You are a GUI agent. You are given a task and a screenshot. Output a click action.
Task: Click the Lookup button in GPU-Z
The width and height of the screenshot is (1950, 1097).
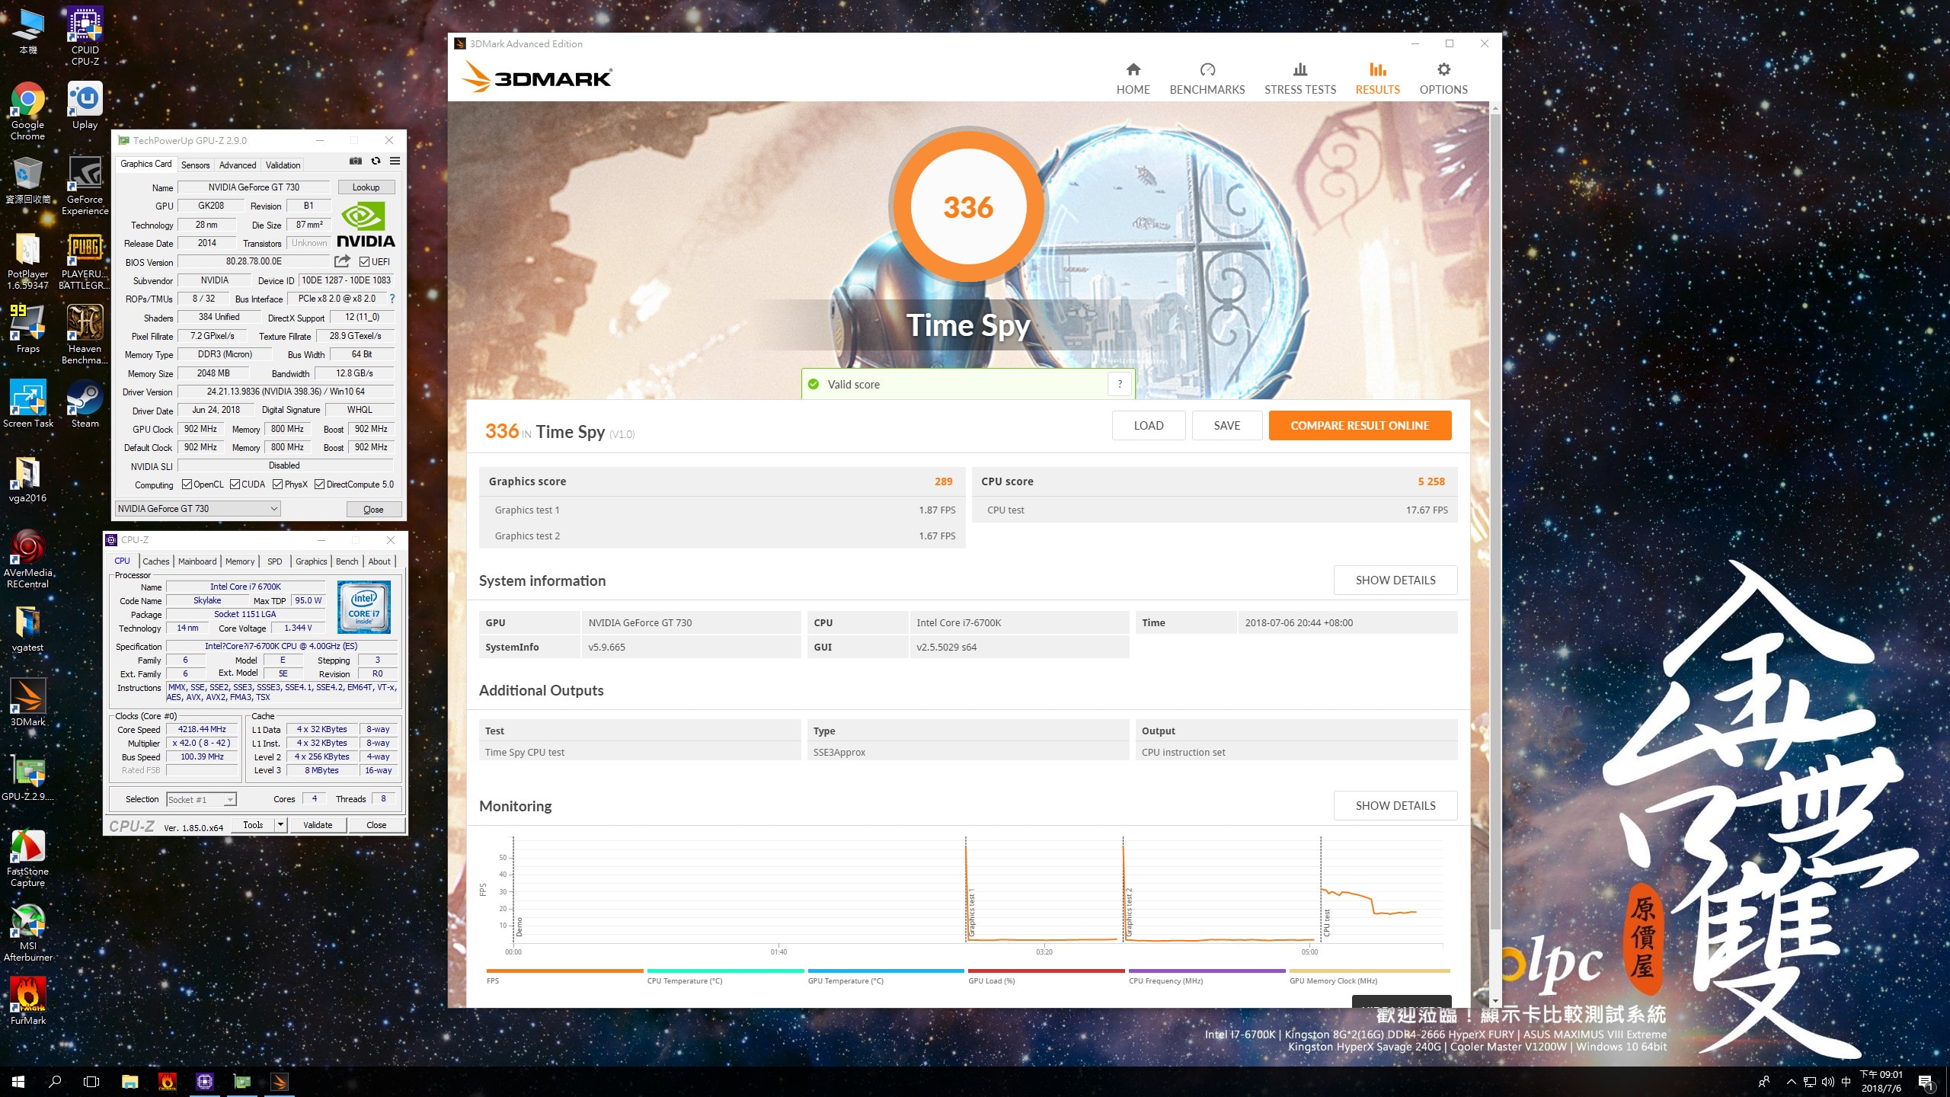(366, 187)
